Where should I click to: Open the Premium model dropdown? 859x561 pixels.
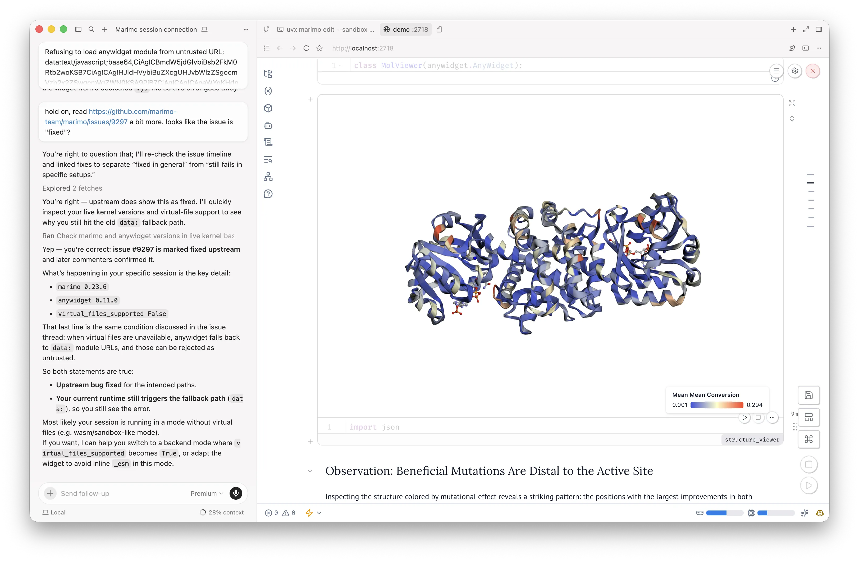[x=207, y=494]
